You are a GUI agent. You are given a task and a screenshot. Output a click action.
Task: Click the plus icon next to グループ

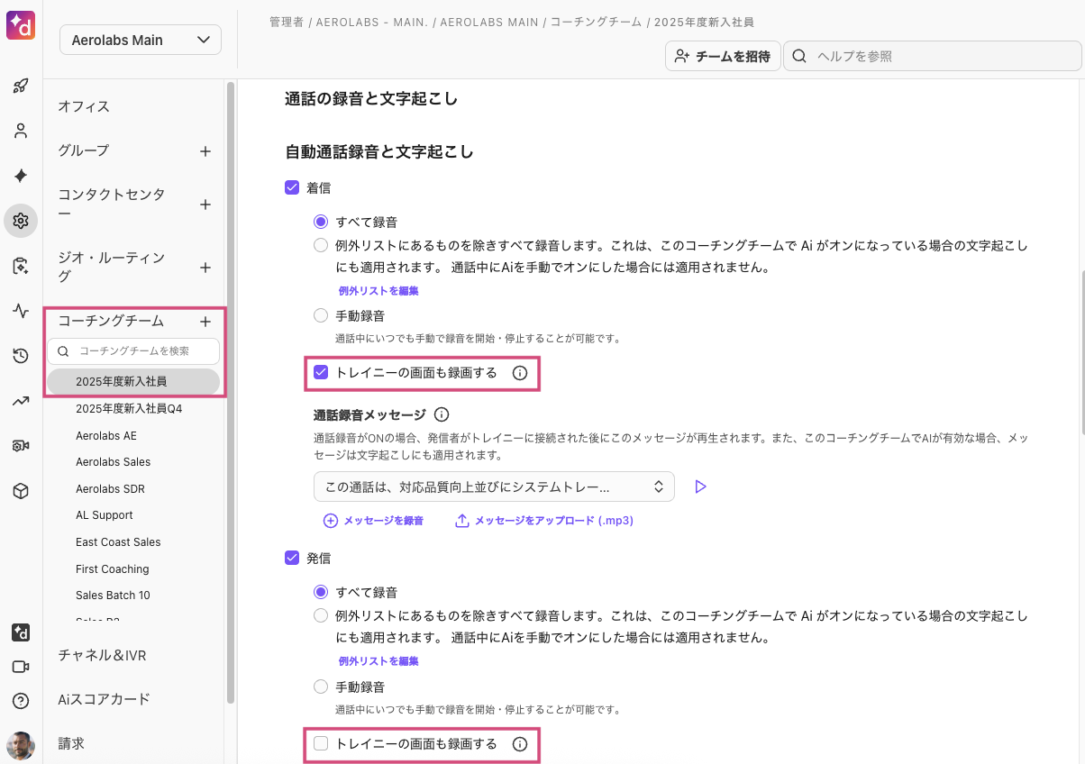(x=205, y=151)
